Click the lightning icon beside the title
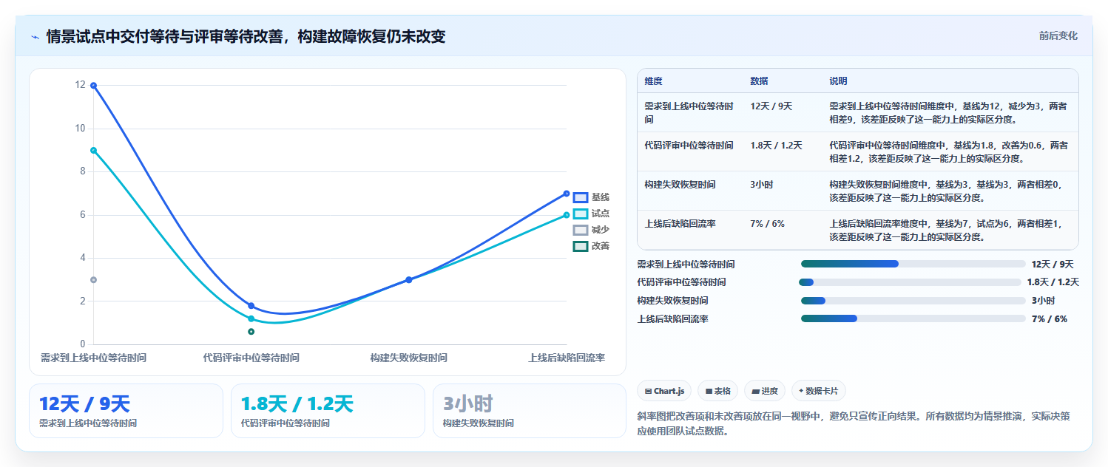The width and height of the screenshot is (1108, 467). (x=36, y=37)
